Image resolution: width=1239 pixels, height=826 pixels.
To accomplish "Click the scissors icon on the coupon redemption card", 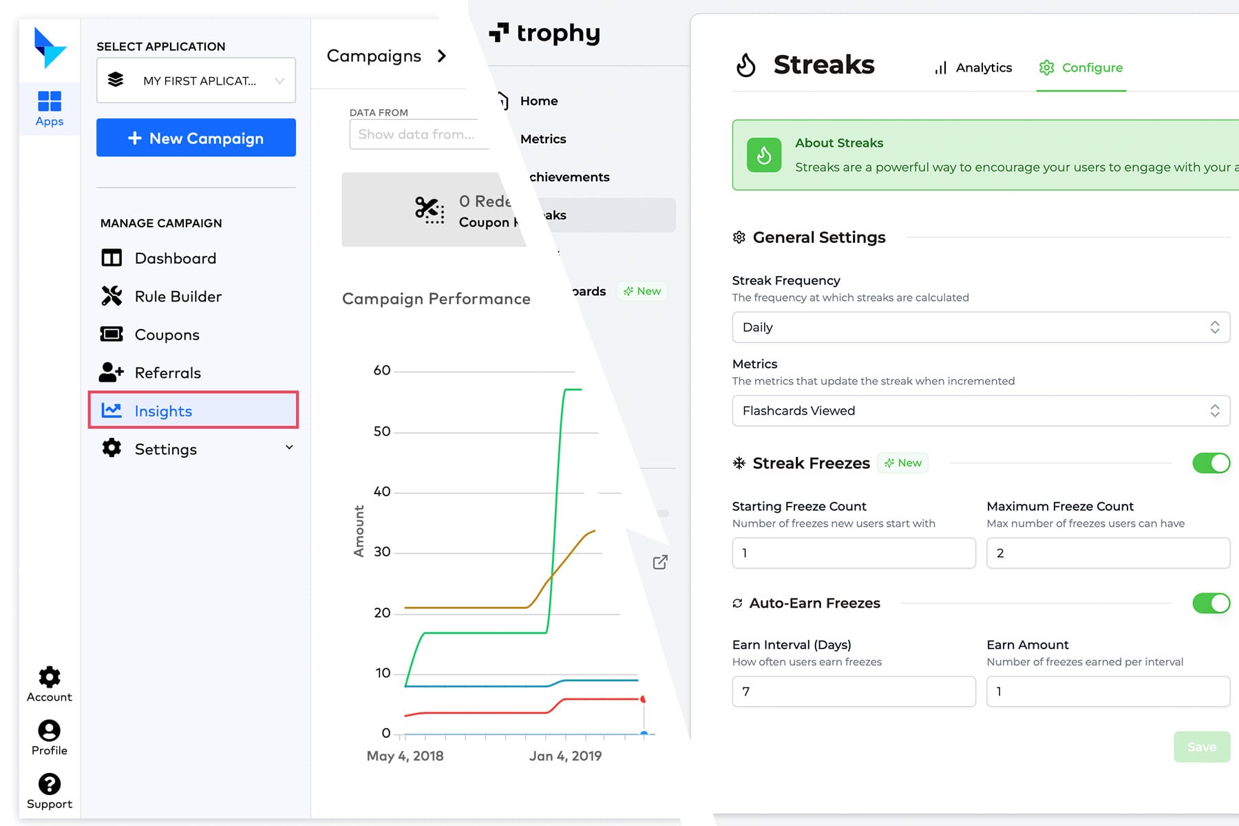I will (x=427, y=209).
